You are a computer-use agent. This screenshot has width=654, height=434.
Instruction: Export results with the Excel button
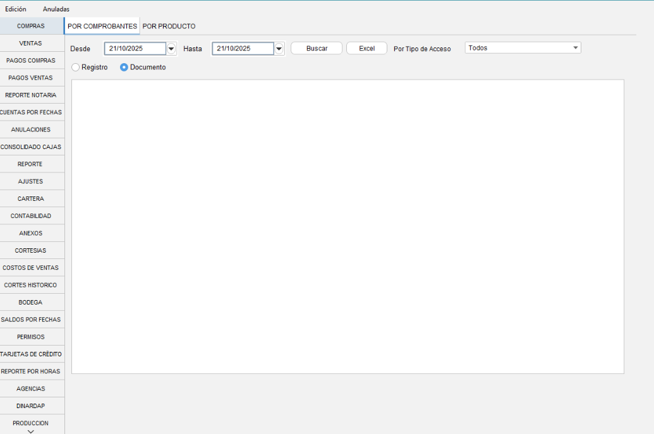[366, 49]
